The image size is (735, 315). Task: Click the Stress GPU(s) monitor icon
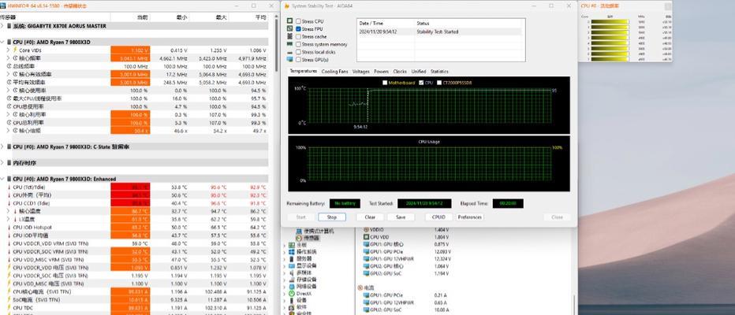coord(290,59)
